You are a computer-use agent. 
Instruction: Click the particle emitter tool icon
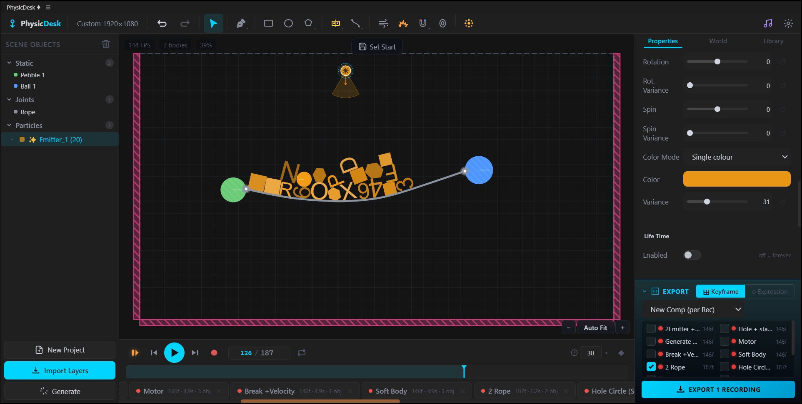click(469, 23)
